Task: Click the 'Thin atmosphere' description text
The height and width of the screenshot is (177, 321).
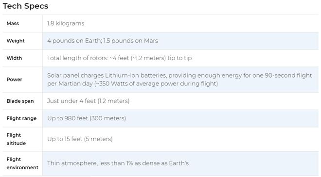Action: pyautogui.click(x=118, y=163)
